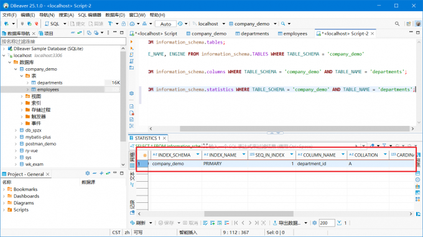This screenshot has height=237, width=423.
Task: Expand the db_spzx database node
Action: pyautogui.click(x=16, y=130)
